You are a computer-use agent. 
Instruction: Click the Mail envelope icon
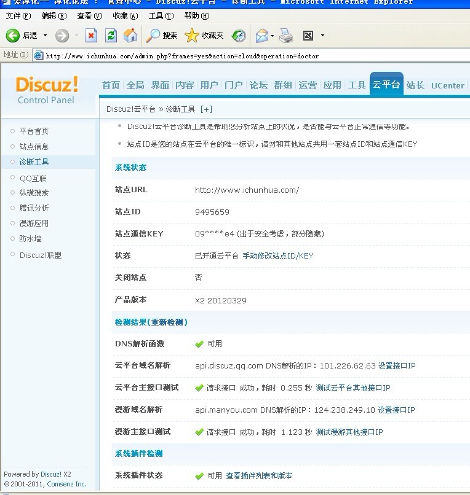pyautogui.click(x=262, y=36)
